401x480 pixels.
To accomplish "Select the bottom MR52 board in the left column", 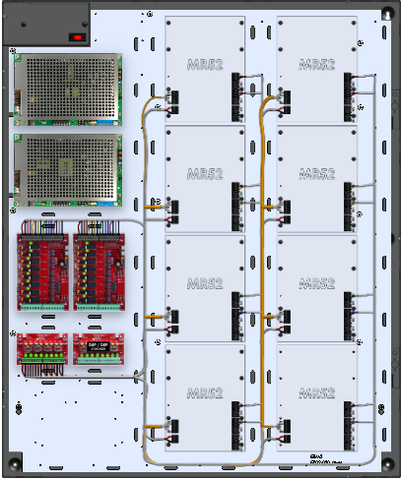I will point(205,397).
